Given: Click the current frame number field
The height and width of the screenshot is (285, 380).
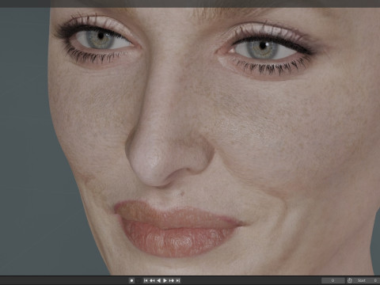Looking at the screenshot, I should tap(333, 280).
